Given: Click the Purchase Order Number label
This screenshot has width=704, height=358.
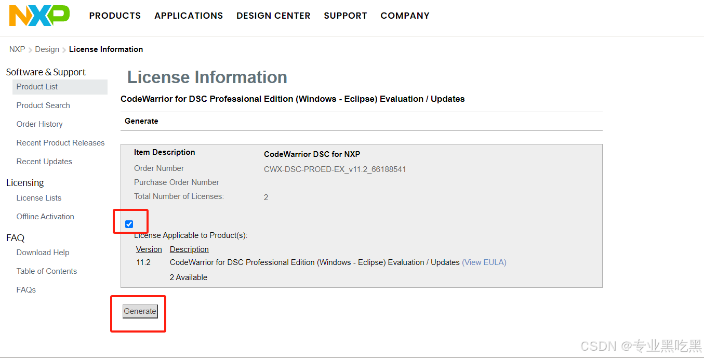Looking at the screenshot, I should (x=177, y=182).
